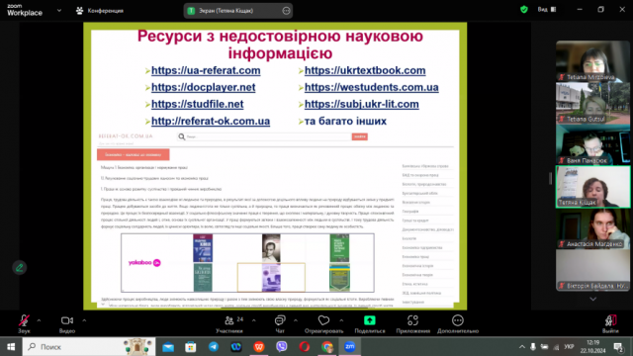Open the Дополнительно more options menu
633x356 pixels.
[x=458, y=324]
